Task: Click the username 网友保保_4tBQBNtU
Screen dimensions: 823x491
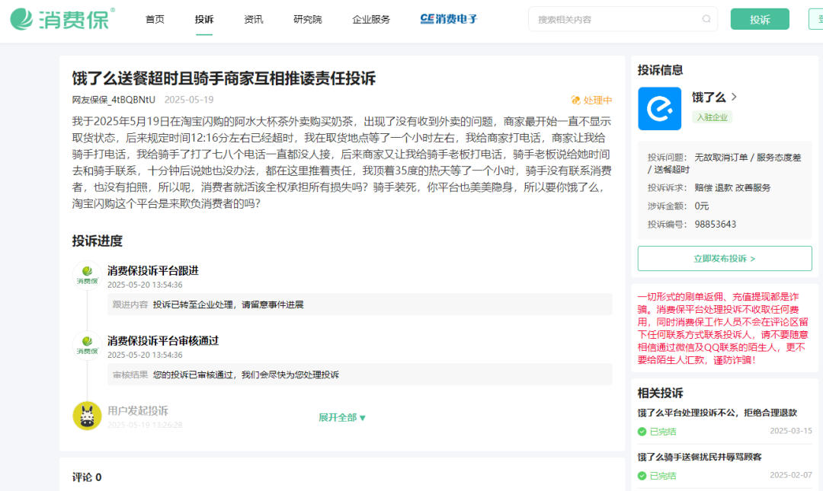Action: point(114,100)
